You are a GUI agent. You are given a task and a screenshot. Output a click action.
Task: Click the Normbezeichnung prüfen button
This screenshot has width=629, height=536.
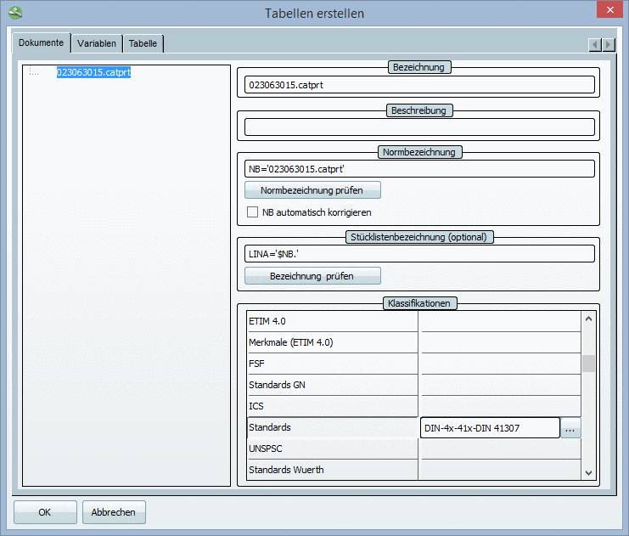tap(312, 190)
